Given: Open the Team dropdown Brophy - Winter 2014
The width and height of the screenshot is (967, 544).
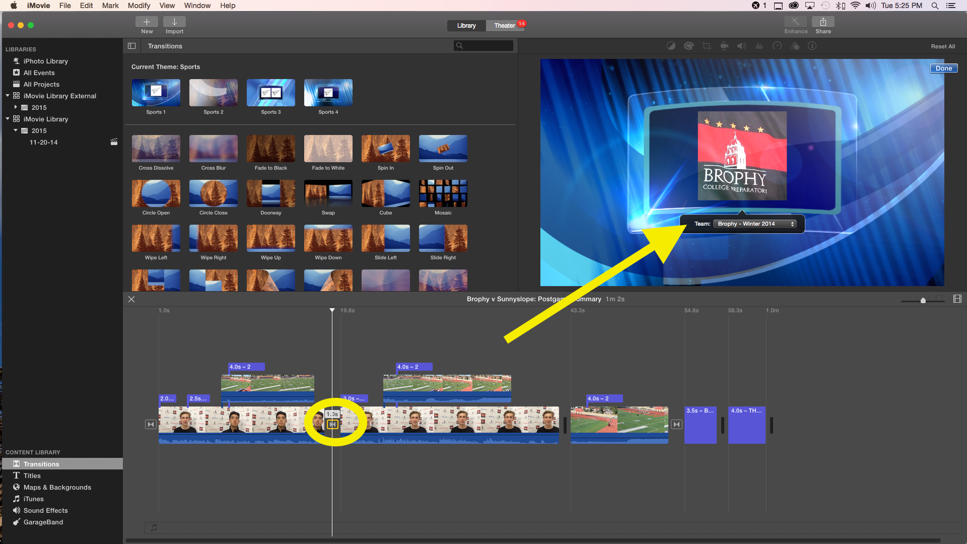Looking at the screenshot, I should pos(754,224).
